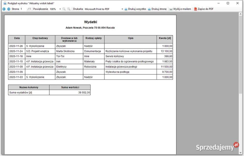The image size is (244, 156).
Task: Click the Drukuj wszystko button label
Action: pos(137,9)
